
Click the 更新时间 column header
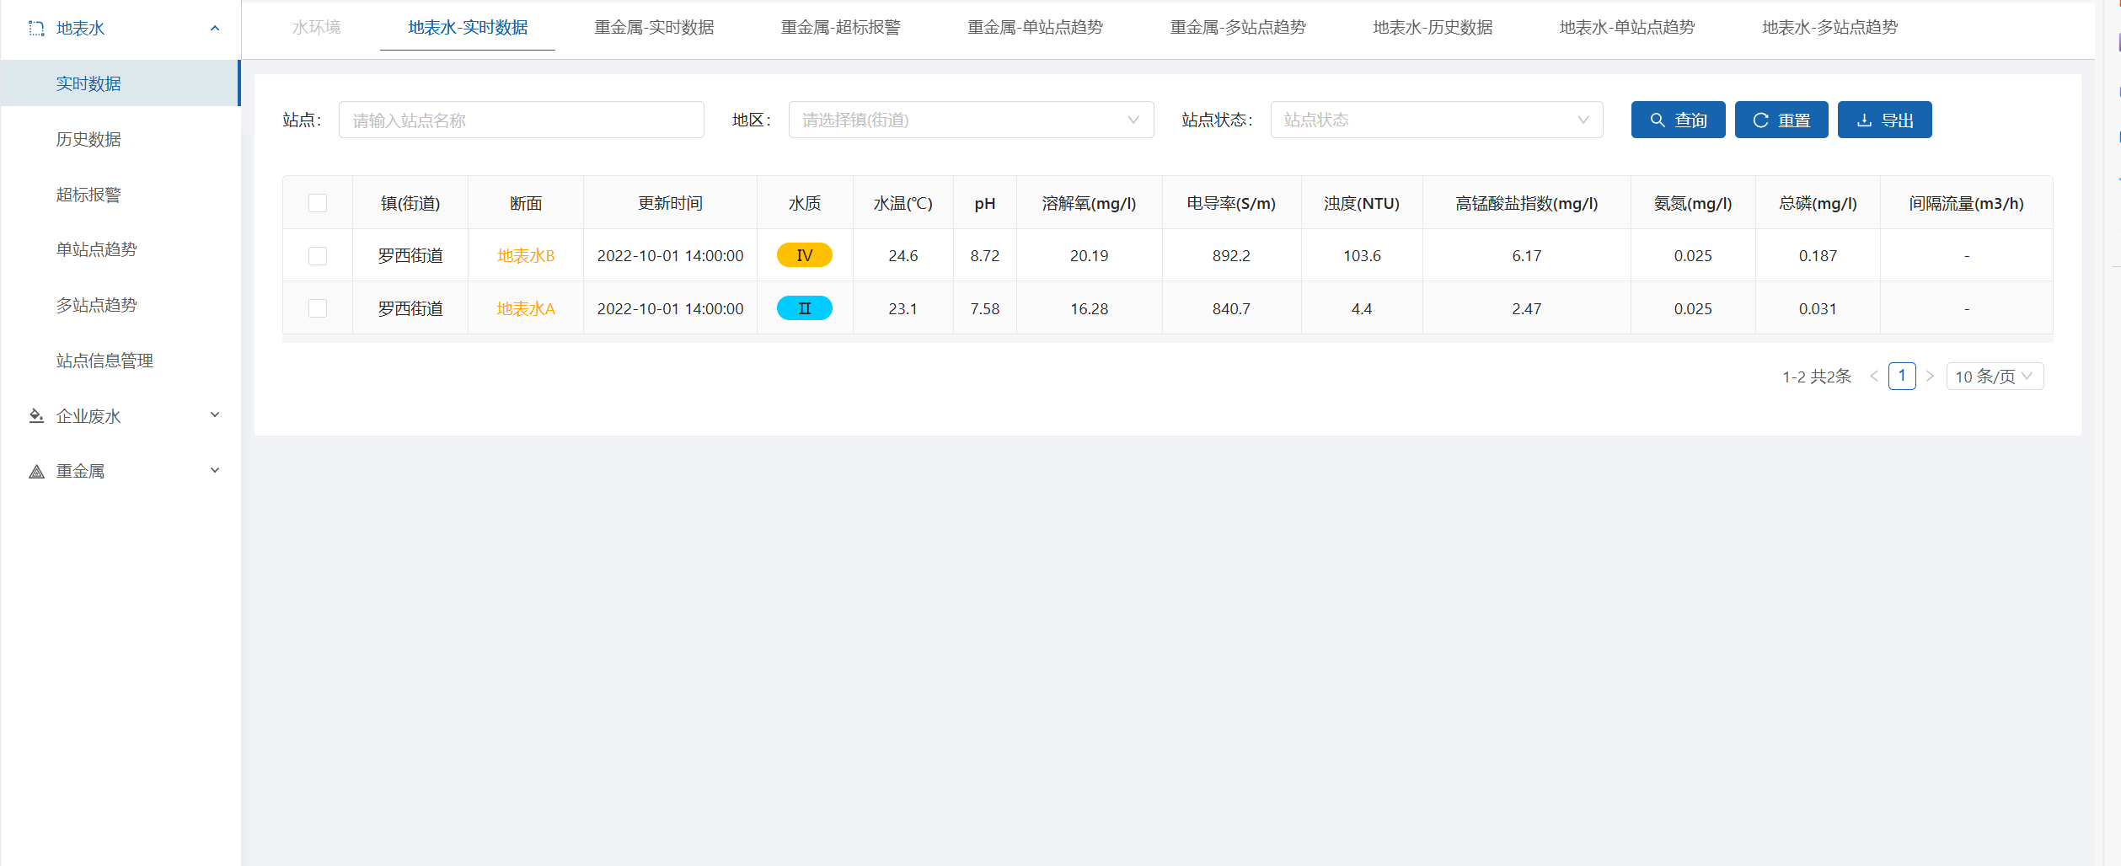click(670, 203)
